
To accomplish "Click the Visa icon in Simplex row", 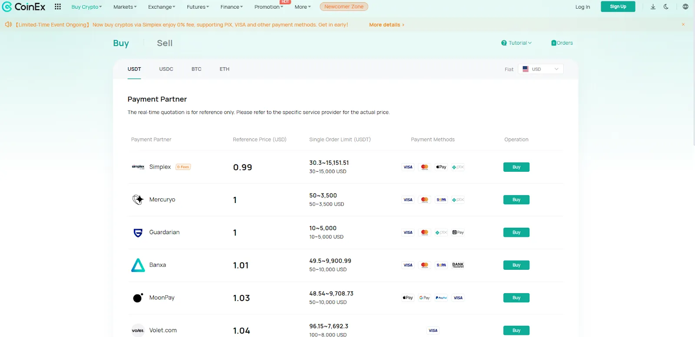I will tap(408, 167).
